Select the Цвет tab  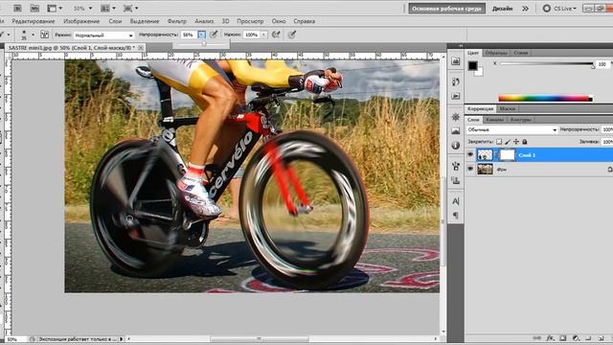click(473, 53)
